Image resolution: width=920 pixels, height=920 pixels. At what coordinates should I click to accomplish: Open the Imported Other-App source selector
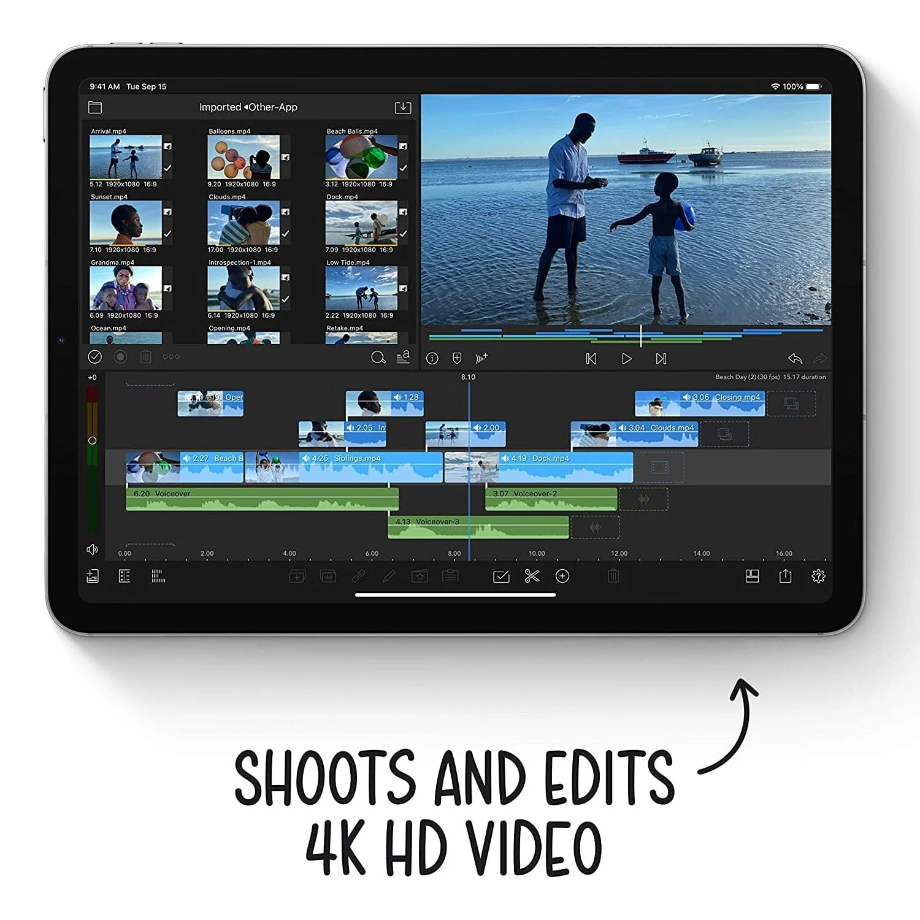click(x=248, y=107)
